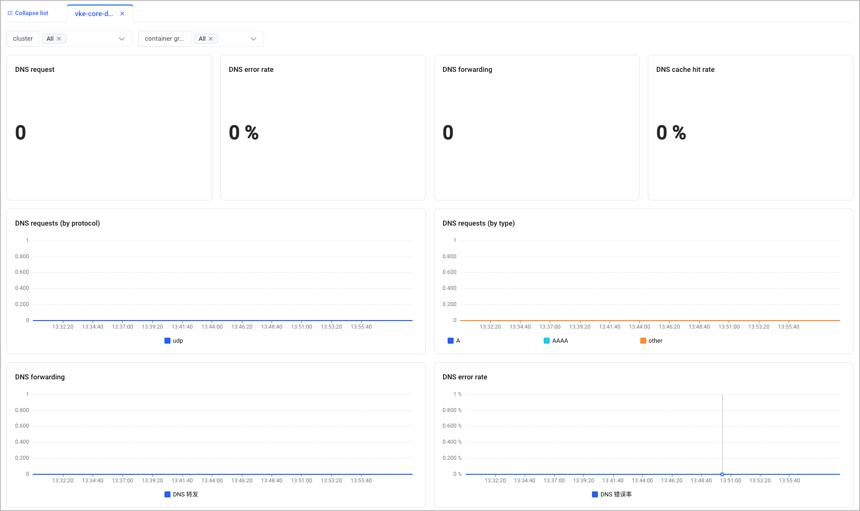Remove the All tag in cluster filter
Screen dimensions: 860x511
click(x=59, y=39)
